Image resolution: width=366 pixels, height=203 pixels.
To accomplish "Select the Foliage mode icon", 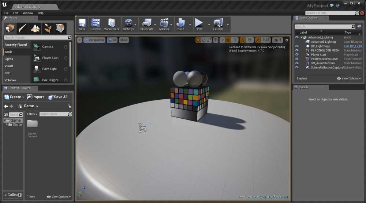I will (x=48, y=28).
